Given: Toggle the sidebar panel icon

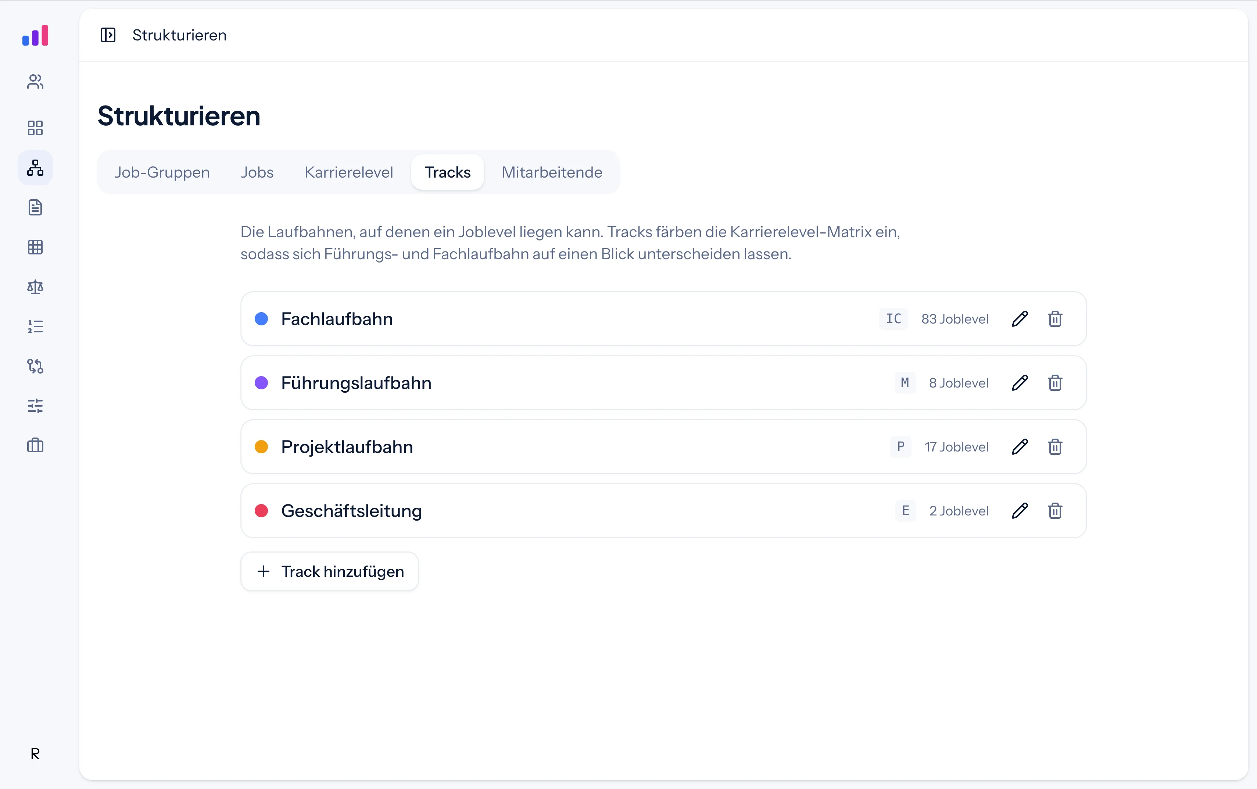Looking at the screenshot, I should 108,35.
